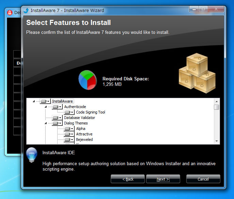Open the InstallAware feature install-state dropdown
Viewport: 234px width, 199px height.
[45, 101]
